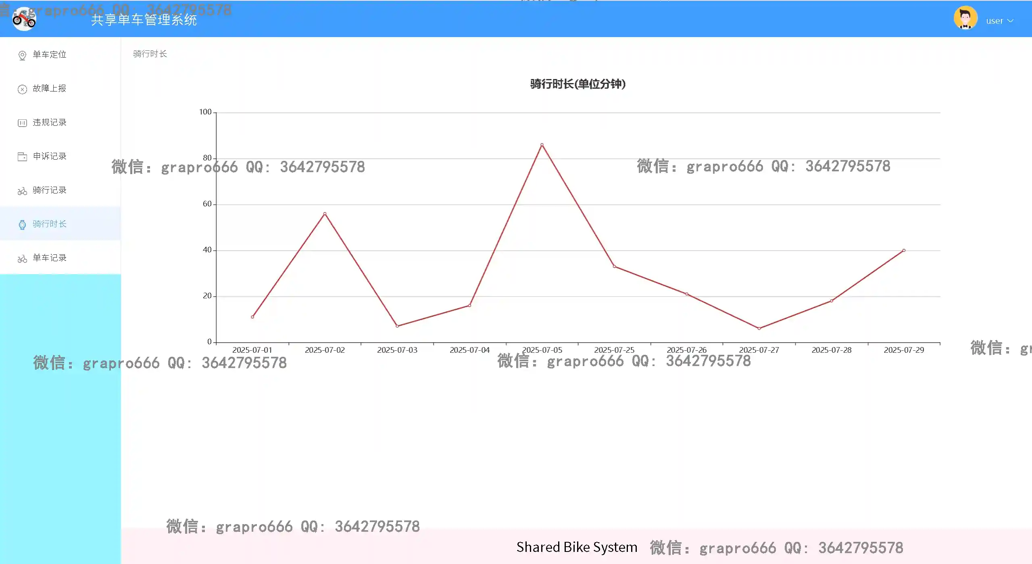Image resolution: width=1032 pixels, height=564 pixels.
Task: Expand the user dropdown arrow
Action: (1011, 21)
